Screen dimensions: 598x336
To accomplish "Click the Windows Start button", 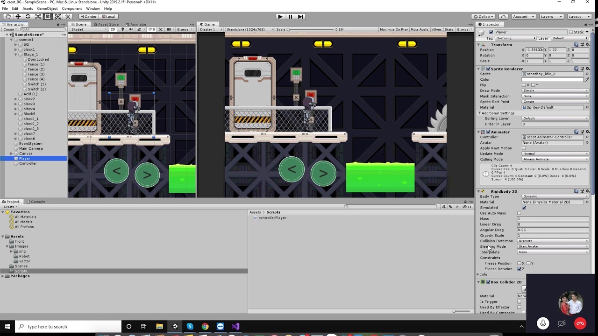I will point(7,327).
